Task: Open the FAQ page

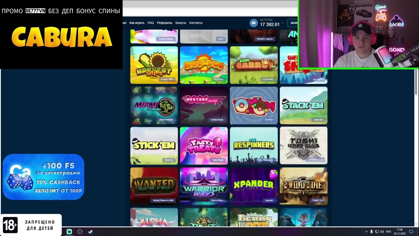Action: [x=151, y=23]
